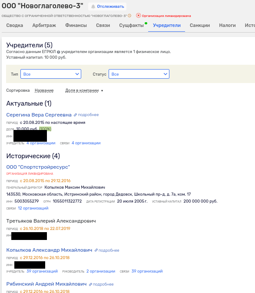Click link icon next to Рябинский Андрей Михайлович
The height and width of the screenshot is (293, 255).
point(90,284)
